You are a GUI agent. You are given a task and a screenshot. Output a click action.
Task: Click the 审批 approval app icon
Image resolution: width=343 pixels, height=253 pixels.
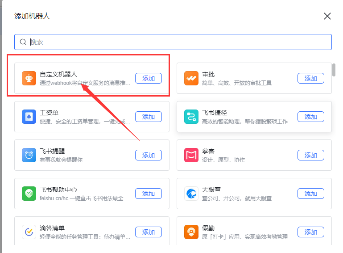[191, 78]
